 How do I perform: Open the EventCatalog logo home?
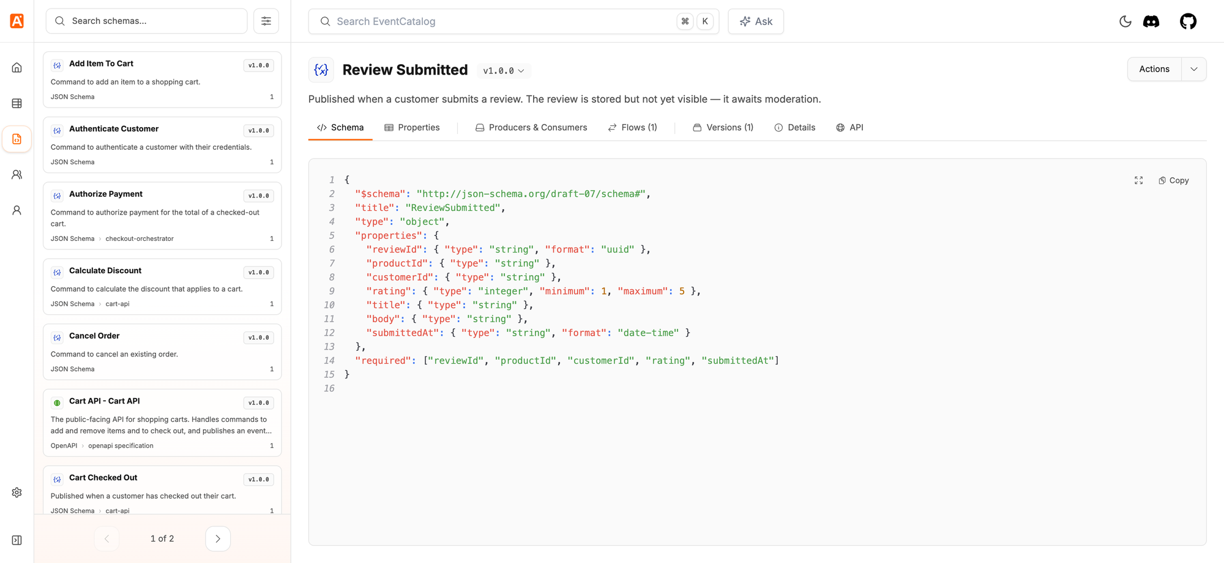coord(17,21)
